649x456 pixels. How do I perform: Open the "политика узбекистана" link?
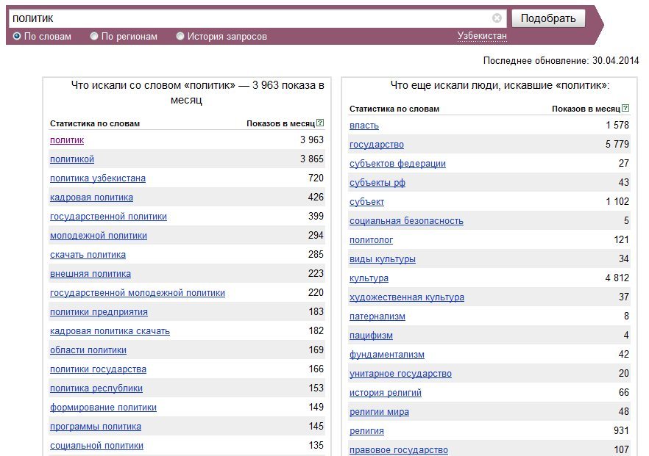(x=98, y=178)
